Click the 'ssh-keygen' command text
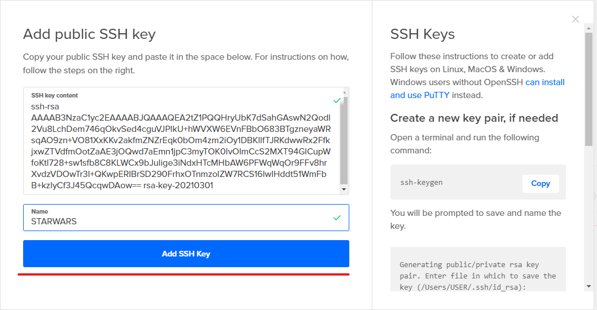 tap(421, 183)
